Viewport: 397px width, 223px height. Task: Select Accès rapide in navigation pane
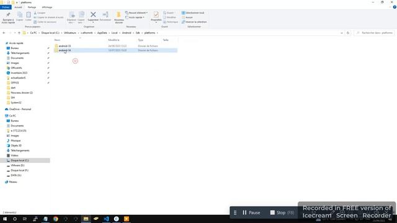pyautogui.click(x=16, y=43)
